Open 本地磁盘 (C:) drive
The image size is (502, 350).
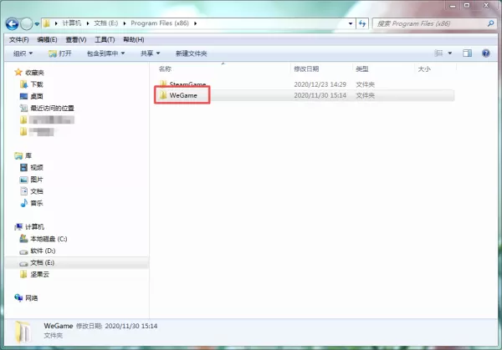pos(49,239)
